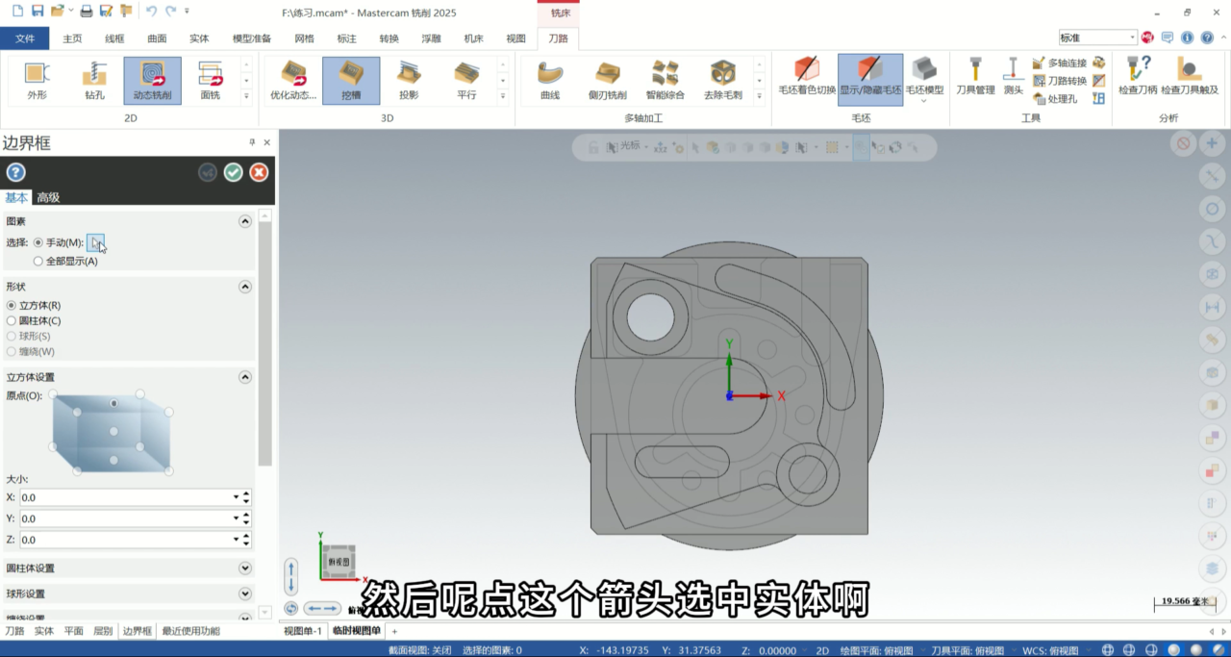1231x657 pixels.
Task: Select the 侧刀铣削 swarf milling icon
Action: click(x=608, y=81)
